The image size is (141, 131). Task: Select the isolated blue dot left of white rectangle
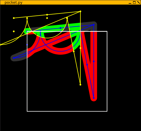click(x=27, y=45)
